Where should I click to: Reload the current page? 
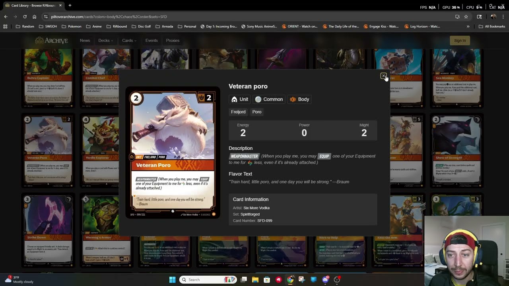coord(25,17)
